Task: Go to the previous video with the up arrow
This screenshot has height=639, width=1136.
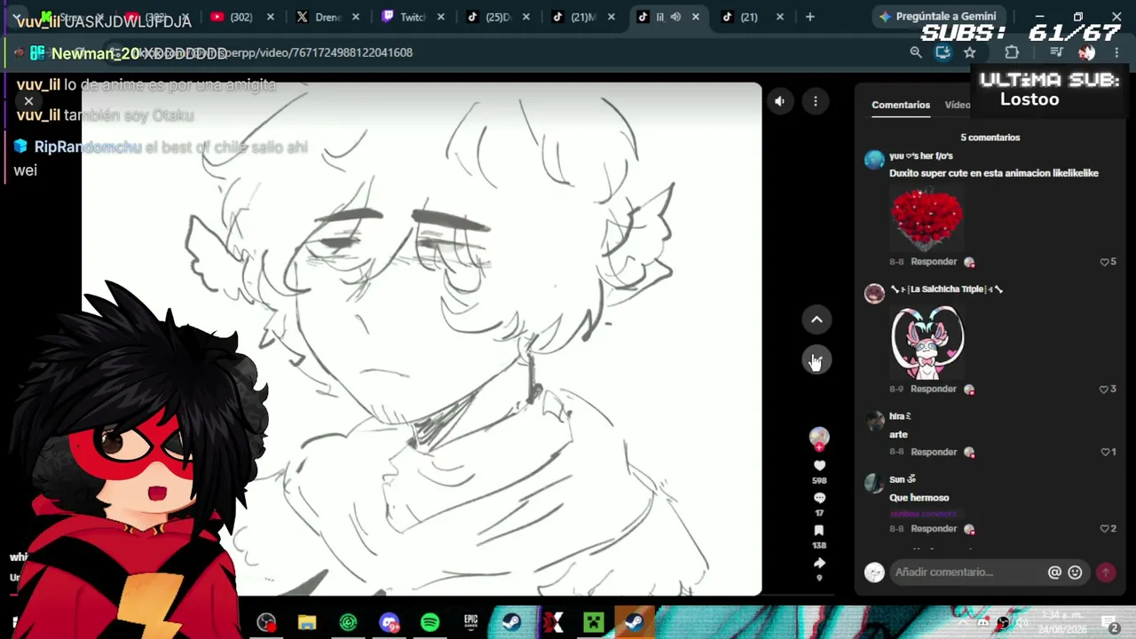Action: [x=816, y=319]
